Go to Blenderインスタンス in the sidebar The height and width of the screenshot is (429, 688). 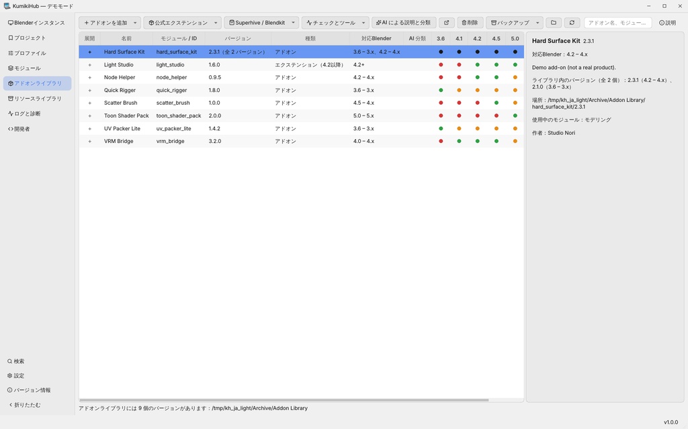[x=37, y=23]
